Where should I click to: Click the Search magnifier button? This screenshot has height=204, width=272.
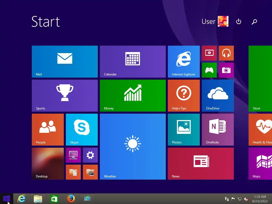pyautogui.click(x=254, y=22)
